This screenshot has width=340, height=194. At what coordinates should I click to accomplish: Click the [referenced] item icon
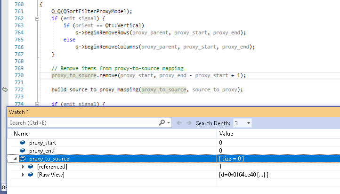click(x=31, y=167)
